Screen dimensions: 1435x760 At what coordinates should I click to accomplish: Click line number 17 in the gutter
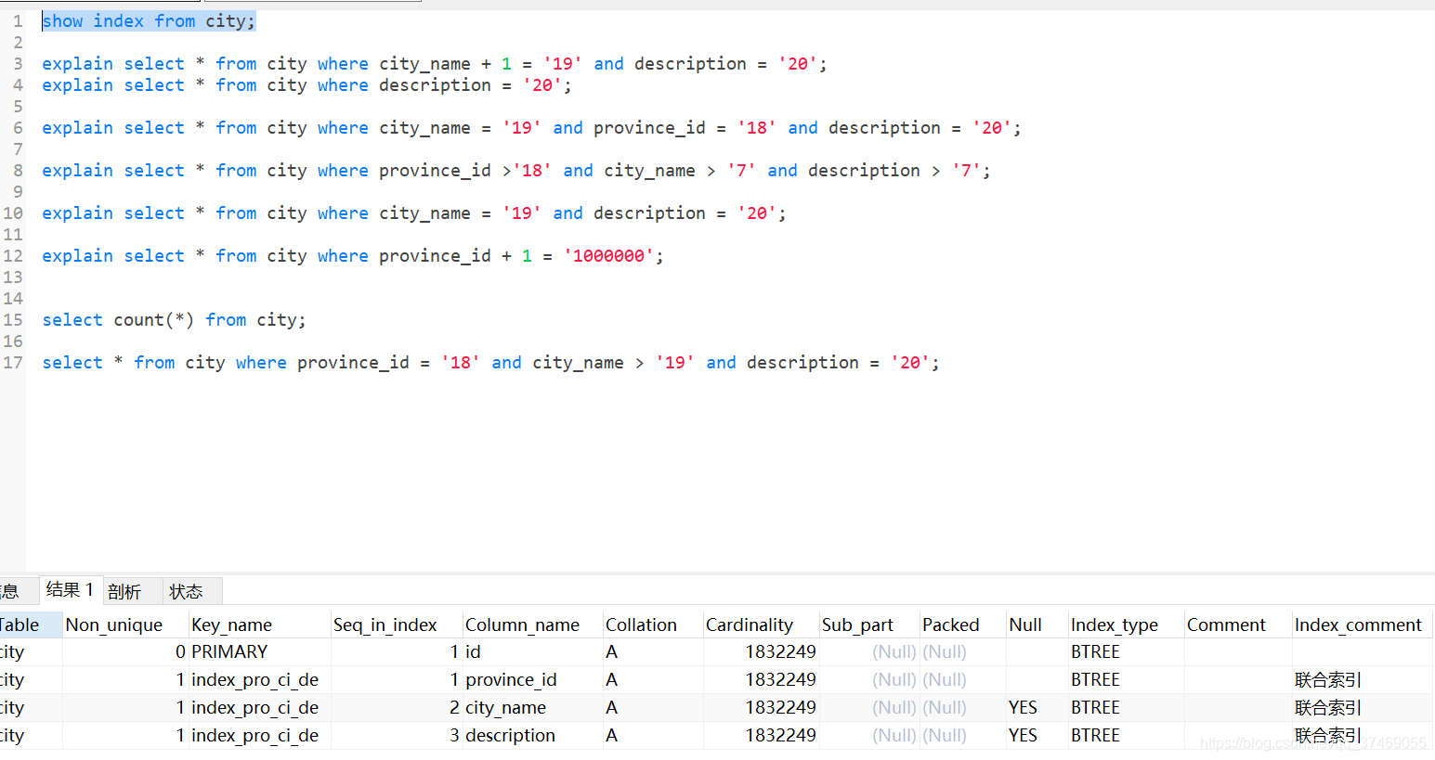[x=13, y=362]
